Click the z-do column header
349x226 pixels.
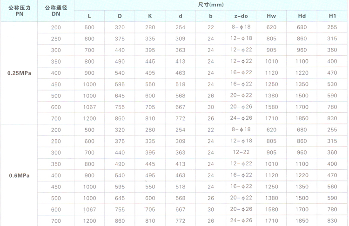(241, 16)
